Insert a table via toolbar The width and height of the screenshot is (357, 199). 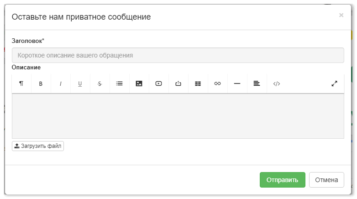tap(198, 84)
